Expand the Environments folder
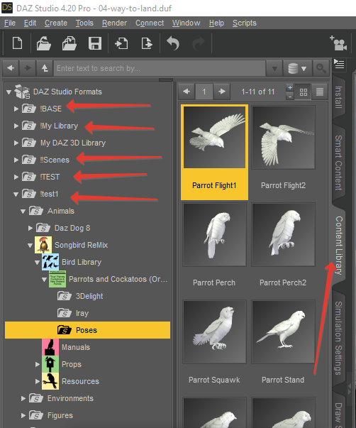 23,398
